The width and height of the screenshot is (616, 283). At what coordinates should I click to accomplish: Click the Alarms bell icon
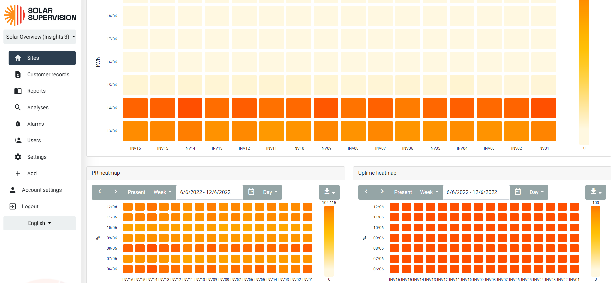point(18,124)
